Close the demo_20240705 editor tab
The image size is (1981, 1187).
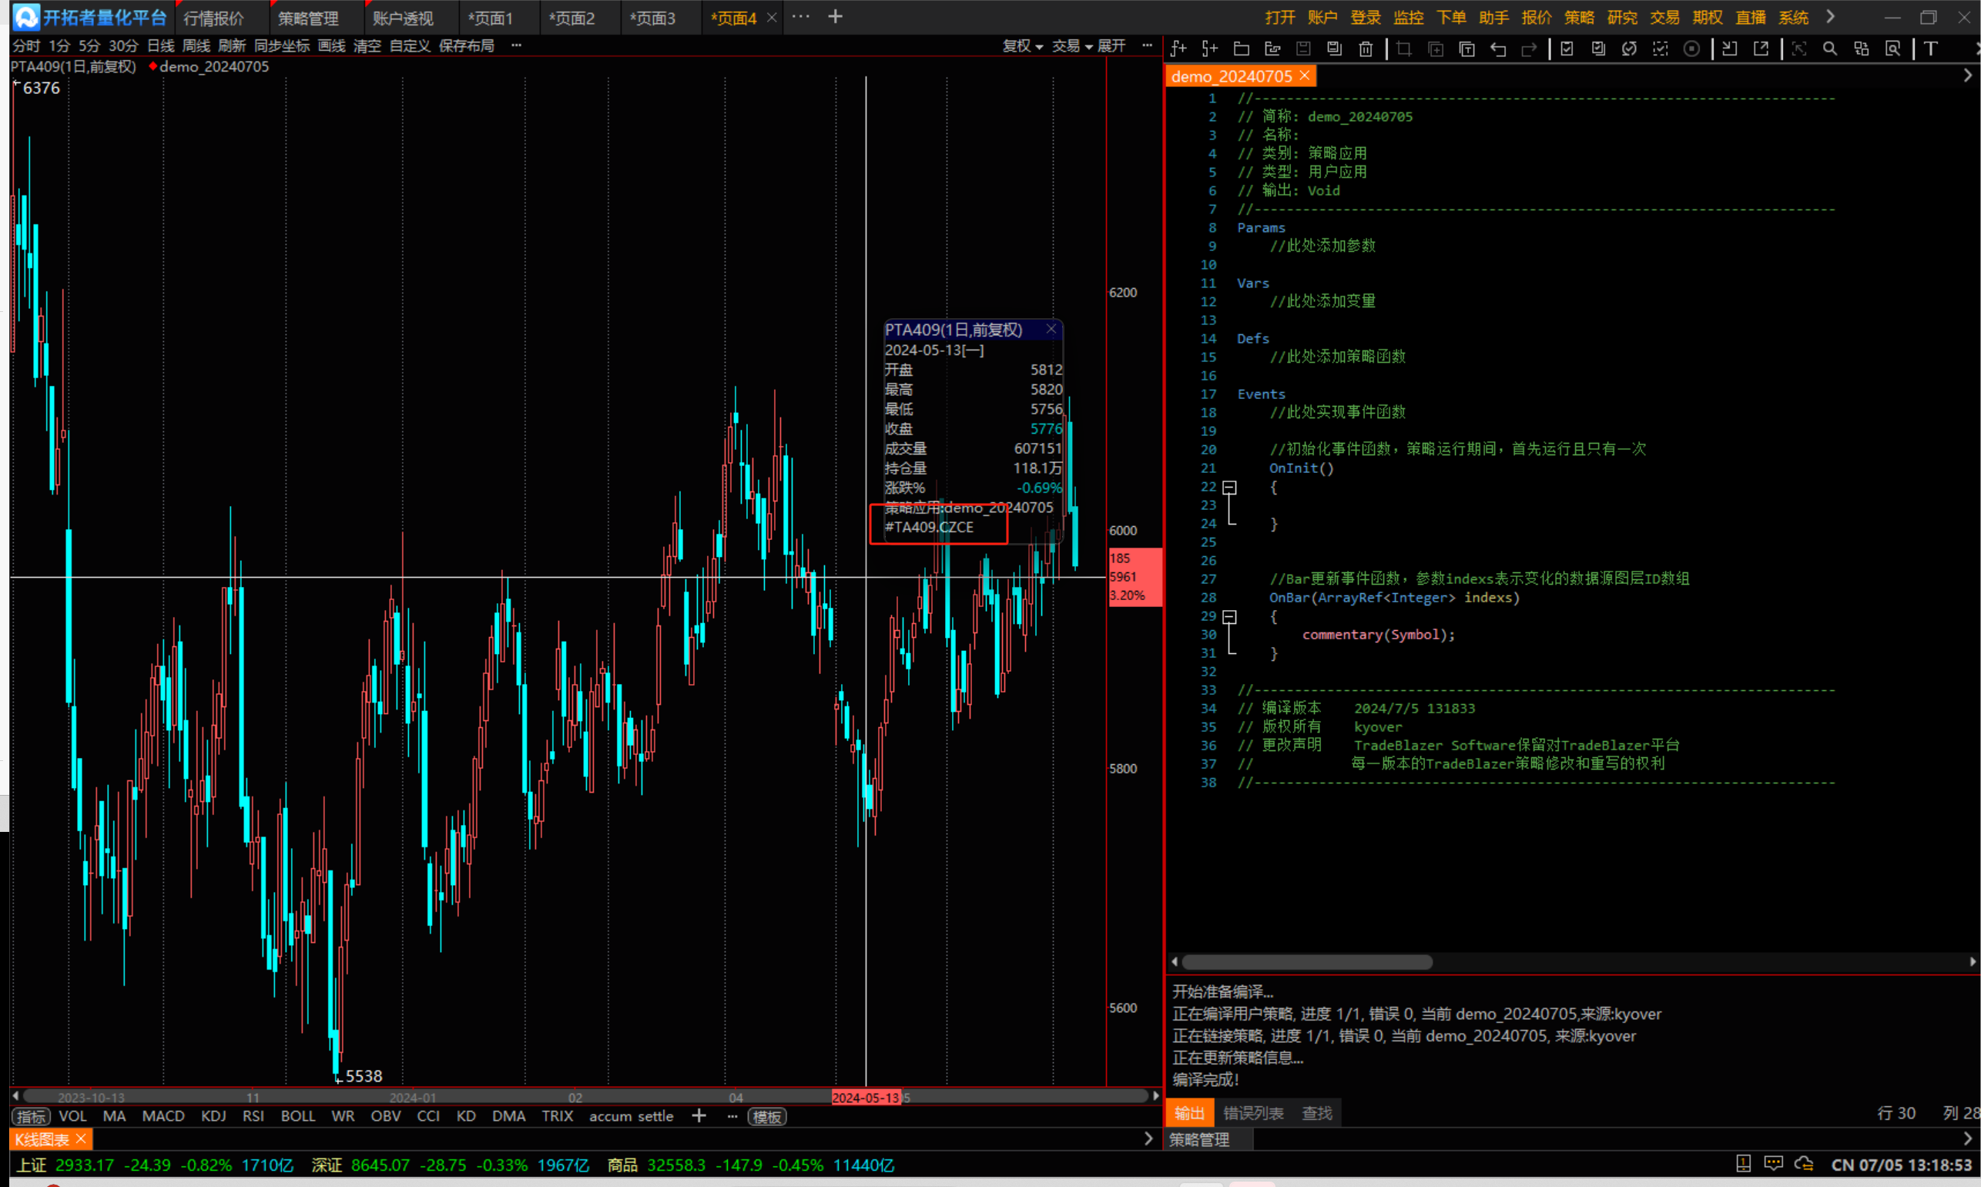point(1305,75)
